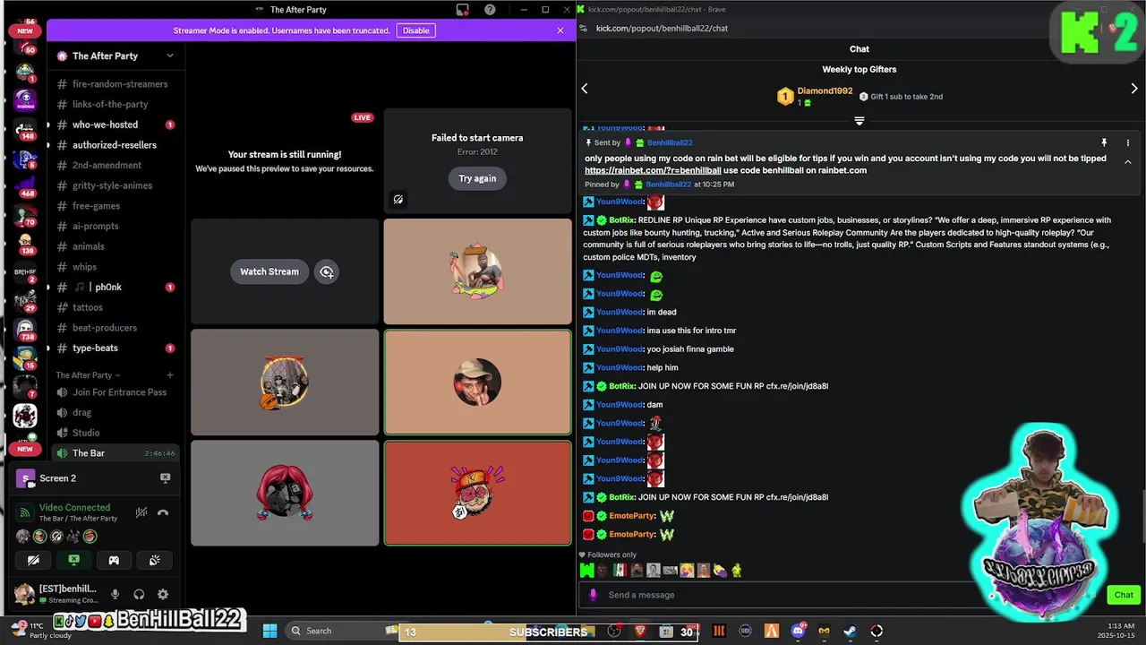Image resolution: width=1146 pixels, height=645 pixels.
Task: Click Try again for camera
Action: tap(477, 178)
